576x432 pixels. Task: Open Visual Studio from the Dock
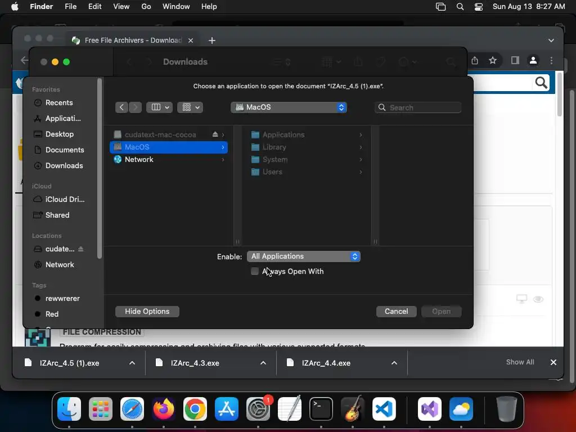[x=430, y=409]
